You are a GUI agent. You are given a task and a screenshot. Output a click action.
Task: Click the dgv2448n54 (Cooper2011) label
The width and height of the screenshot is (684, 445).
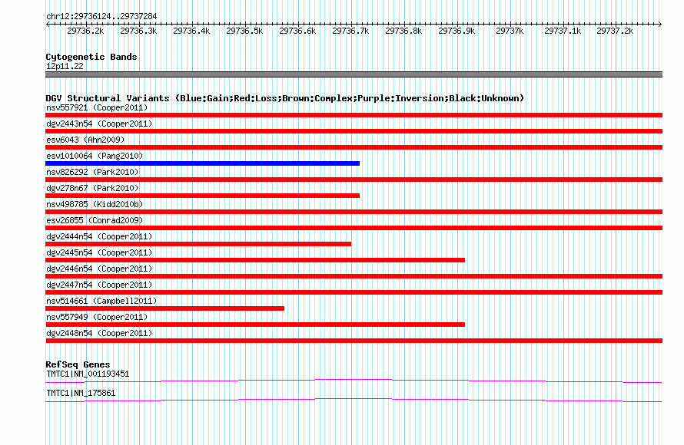click(x=99, y=333)
